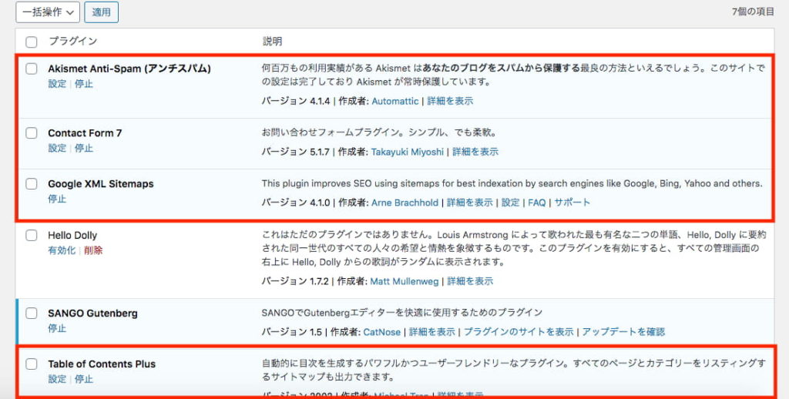Click the SANGO Gutenberg plugin name
The height and width of the screenshot is (399, 789).
click(x=92, y=313)
